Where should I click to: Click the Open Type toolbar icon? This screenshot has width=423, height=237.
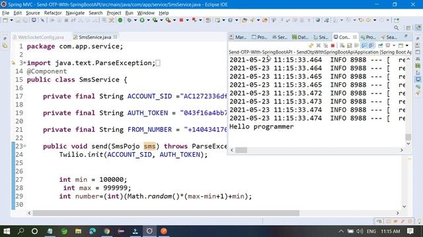coord(245,20)
